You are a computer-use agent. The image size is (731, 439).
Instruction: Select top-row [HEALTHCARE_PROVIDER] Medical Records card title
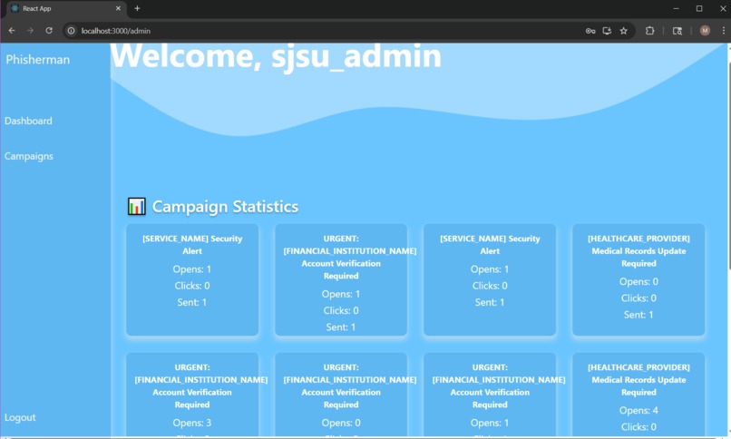pos(638,250)
